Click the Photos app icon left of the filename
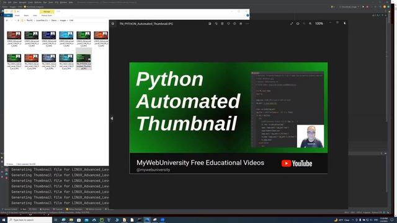The image size is (397, 223). pyautogui.click(x=113, y=24)
